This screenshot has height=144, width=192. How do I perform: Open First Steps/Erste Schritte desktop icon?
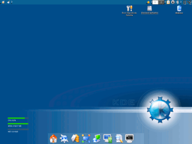coord(129,11)
